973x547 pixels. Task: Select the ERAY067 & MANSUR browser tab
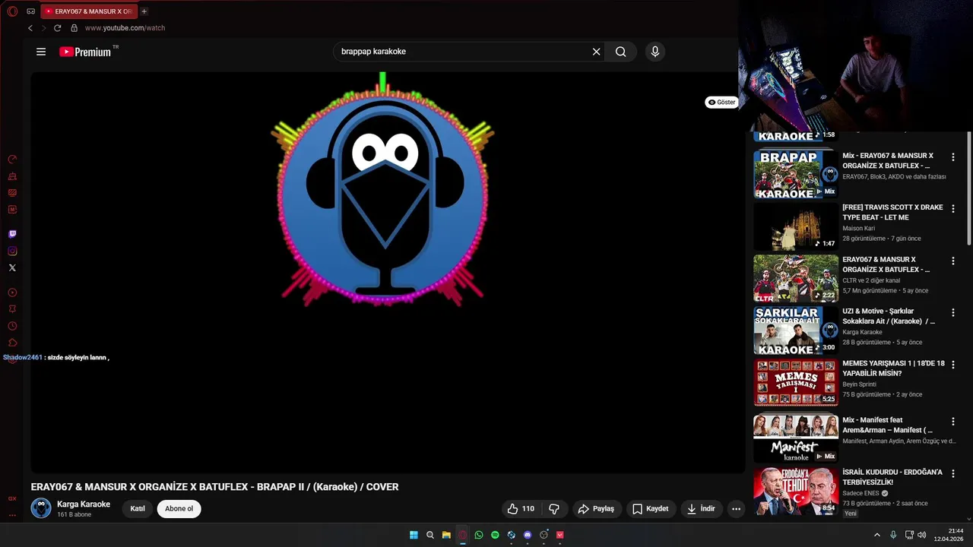click(x=88, y=11)
